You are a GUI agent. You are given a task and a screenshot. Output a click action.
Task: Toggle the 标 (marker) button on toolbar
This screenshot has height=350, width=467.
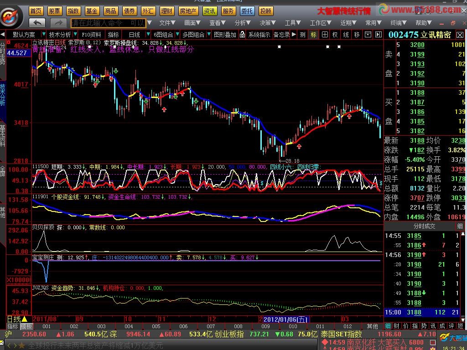(313, 34)
